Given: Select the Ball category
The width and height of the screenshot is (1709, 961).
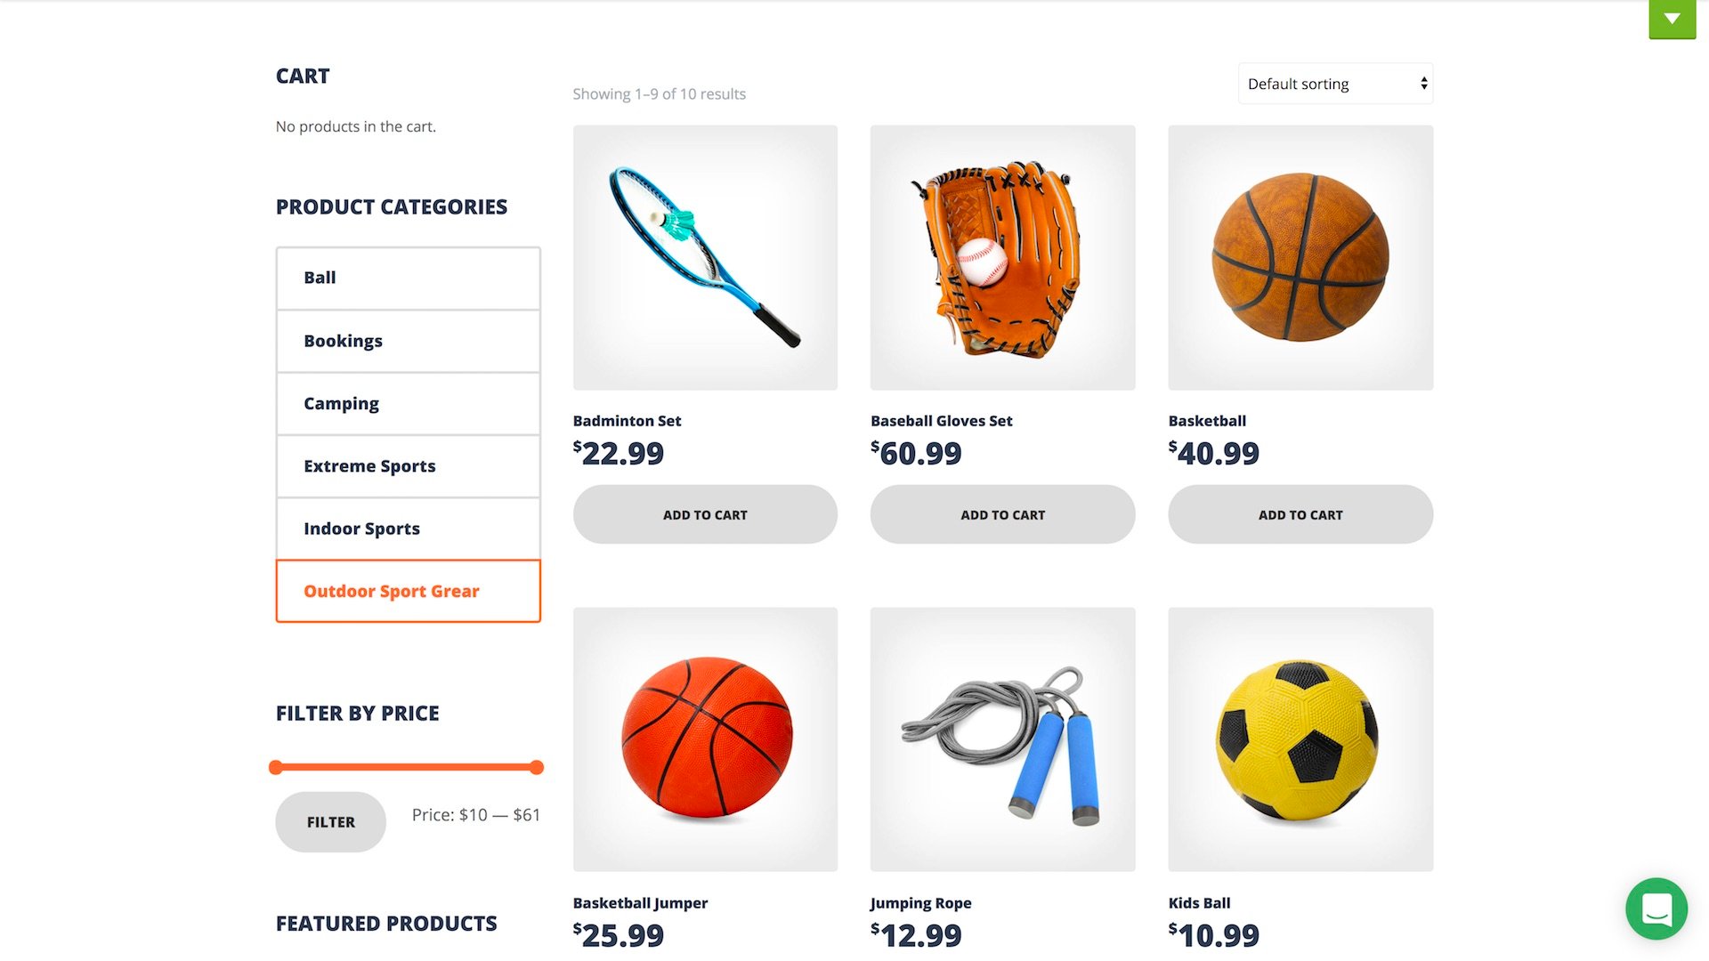Looking at the screenshot, I should (x=409, y=278).
